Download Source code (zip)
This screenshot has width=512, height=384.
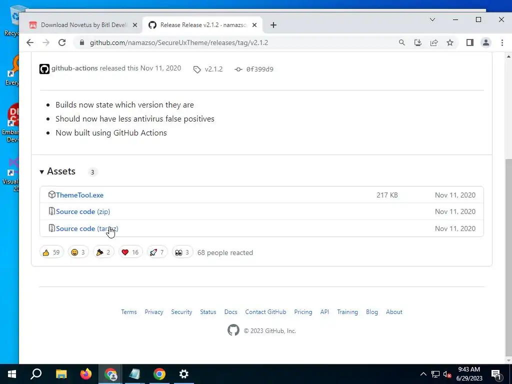[x=83, y=211]
